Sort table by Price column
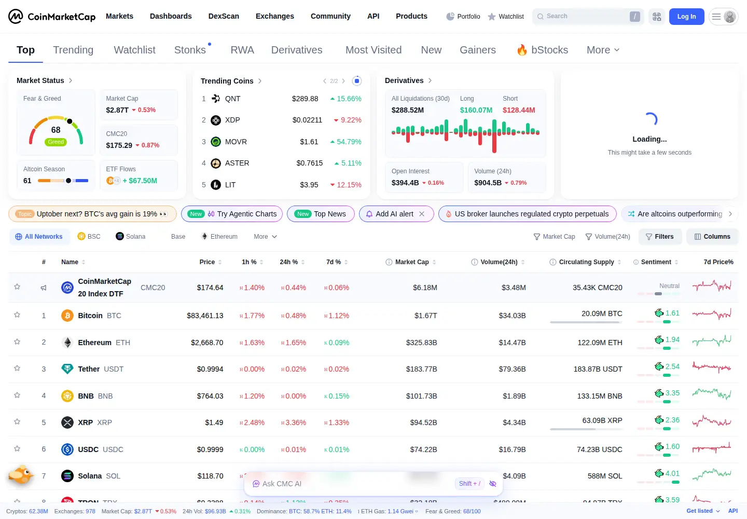The height and width of the screenshot is (519, 747). (210, 262)
